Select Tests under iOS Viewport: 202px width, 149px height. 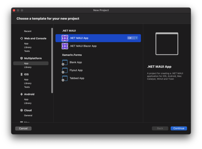tap(27, 87)
